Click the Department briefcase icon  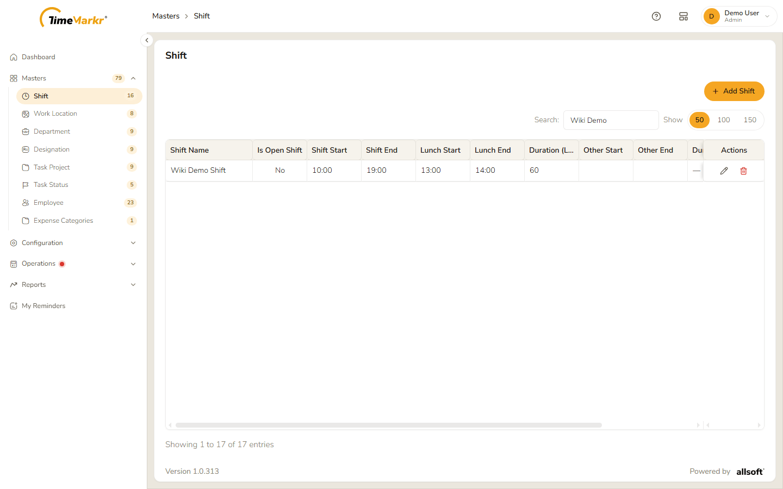[x=26, y=131]
